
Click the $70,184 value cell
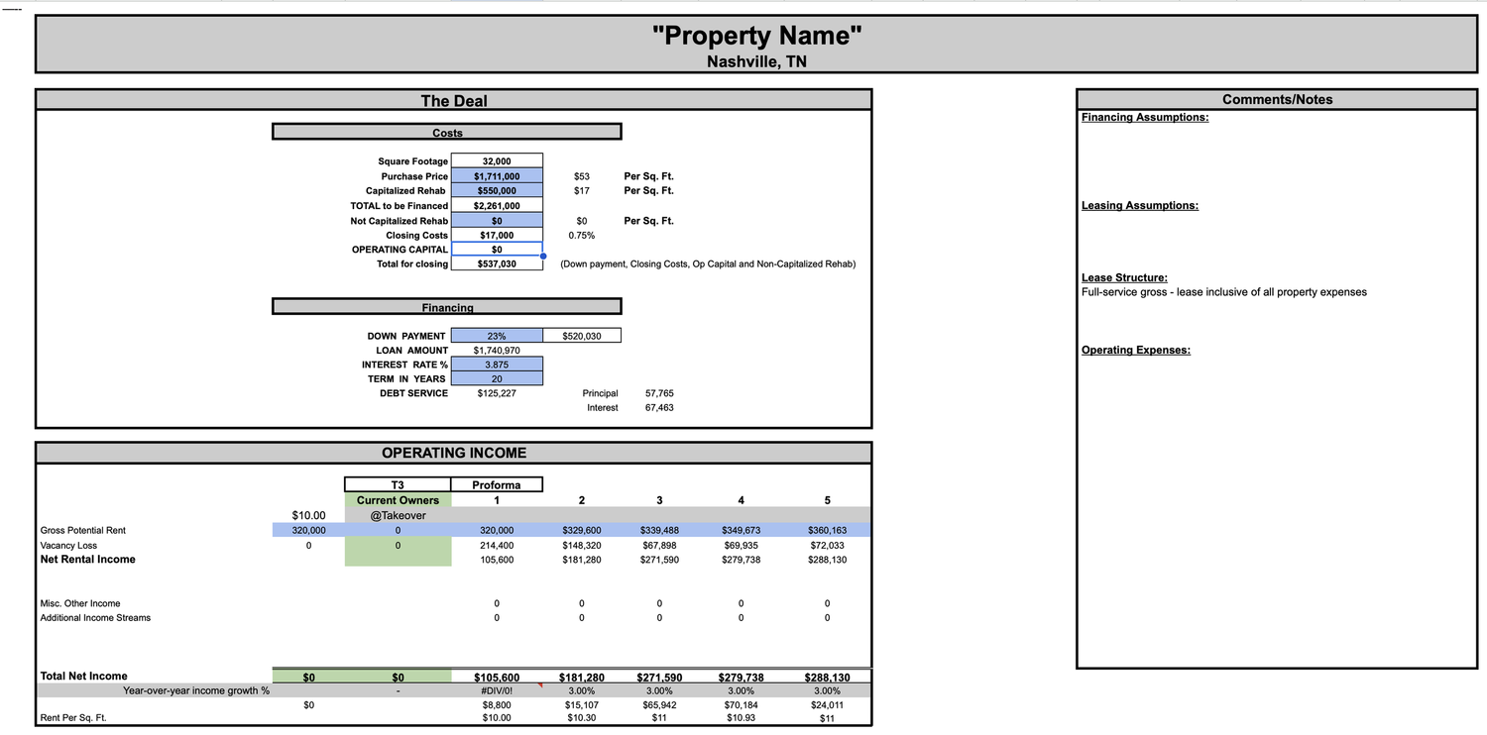click(x=741, y=705)
